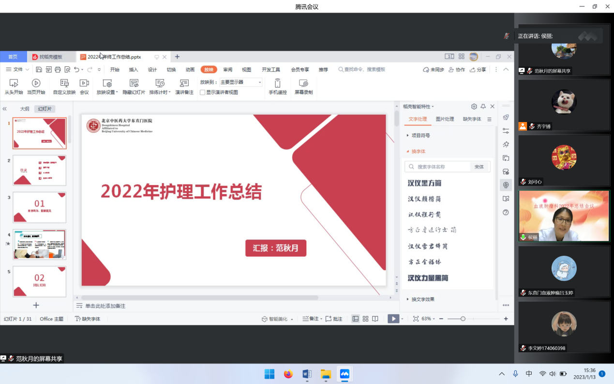Image resolution: width=614 pixels, height=384 pixels.
Task: Expand the 项目符号 section
Action: (418, 136)
